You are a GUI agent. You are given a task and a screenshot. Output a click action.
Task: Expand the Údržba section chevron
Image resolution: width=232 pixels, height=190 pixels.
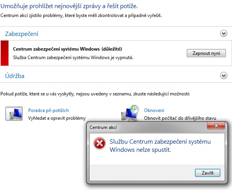click(x=223, y=76)
